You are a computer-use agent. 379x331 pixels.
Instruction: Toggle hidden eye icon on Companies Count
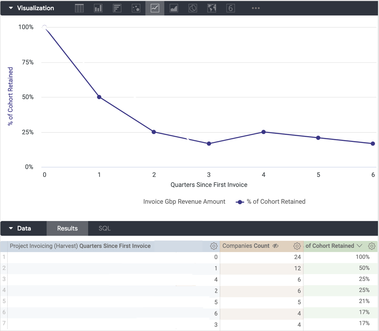pos(276,246)
